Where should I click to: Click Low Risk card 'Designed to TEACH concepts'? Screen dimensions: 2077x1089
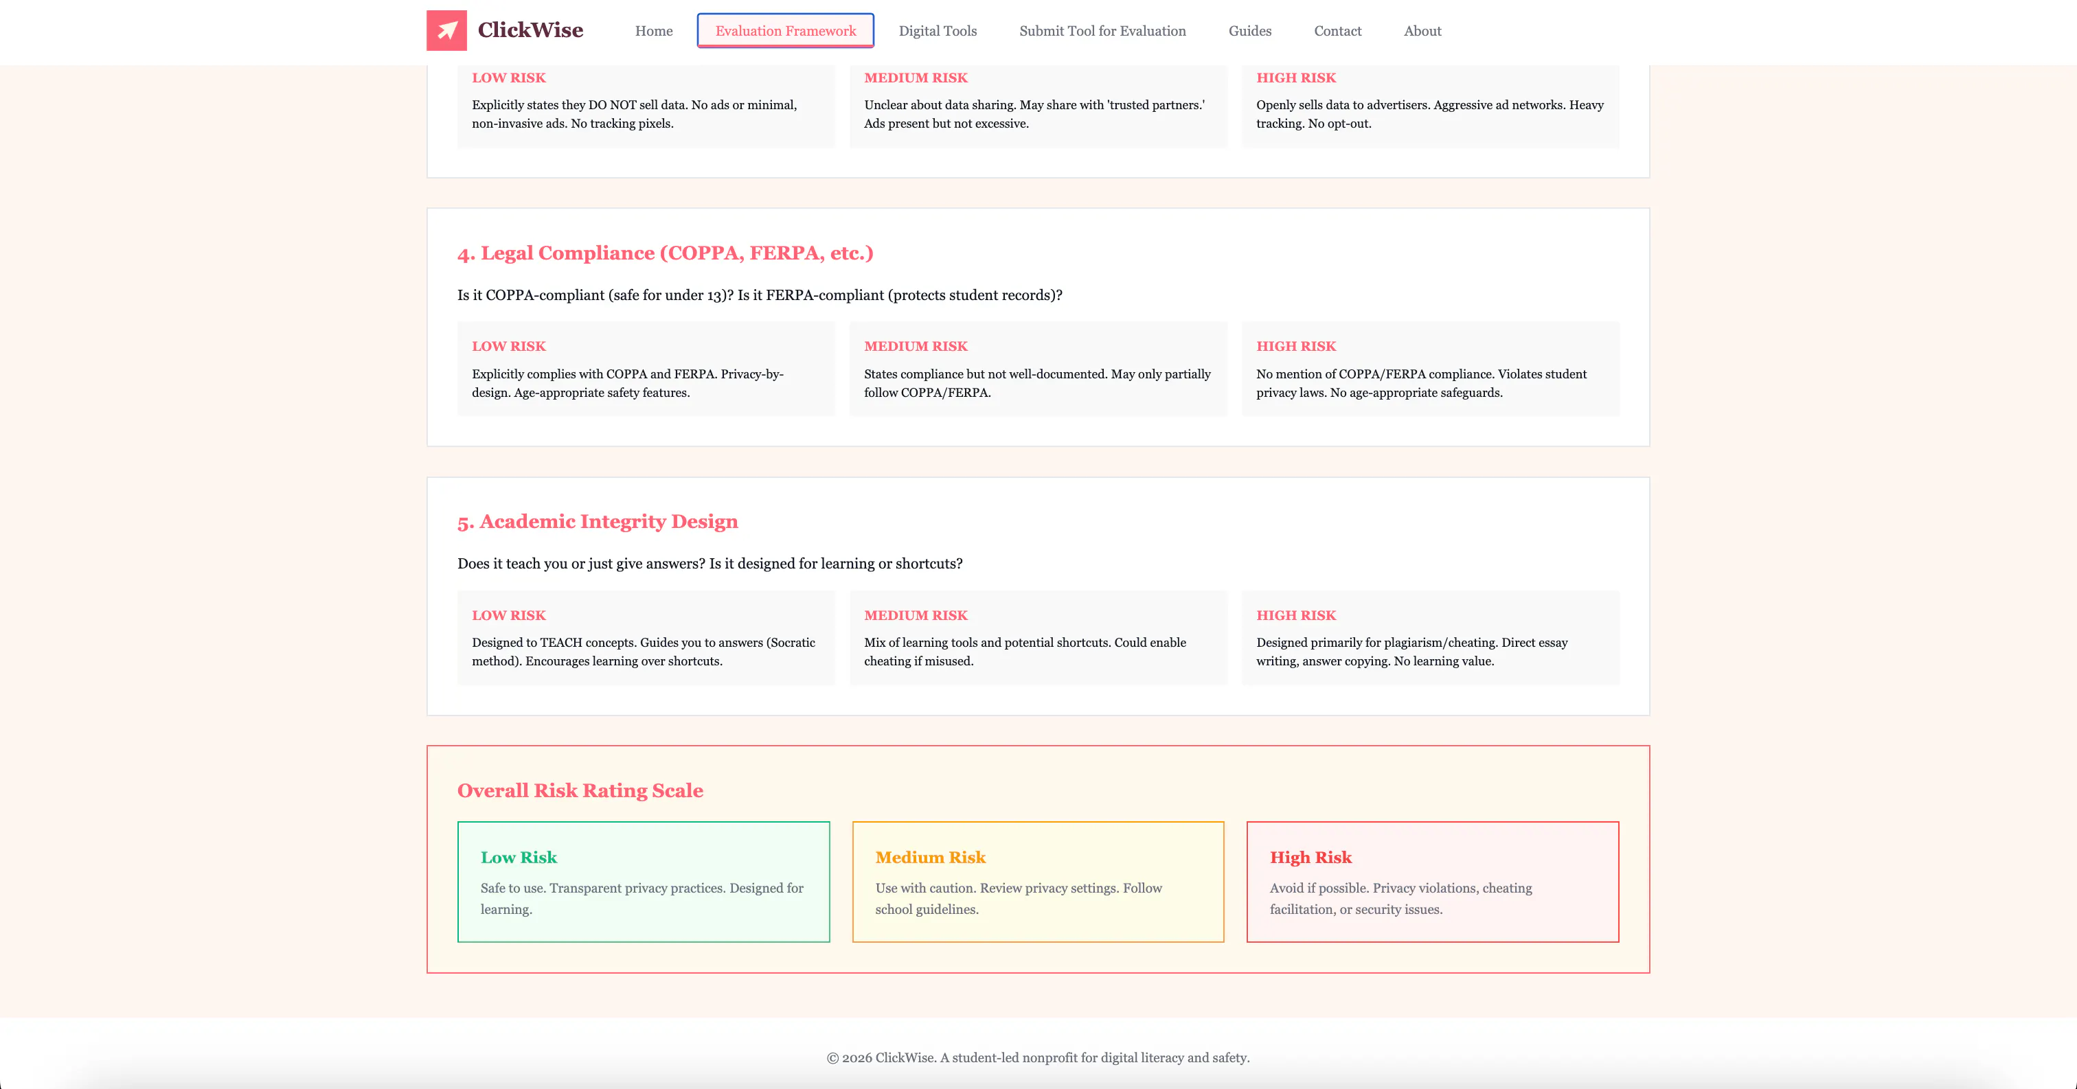pyautogui.click(x=646, y=638)
